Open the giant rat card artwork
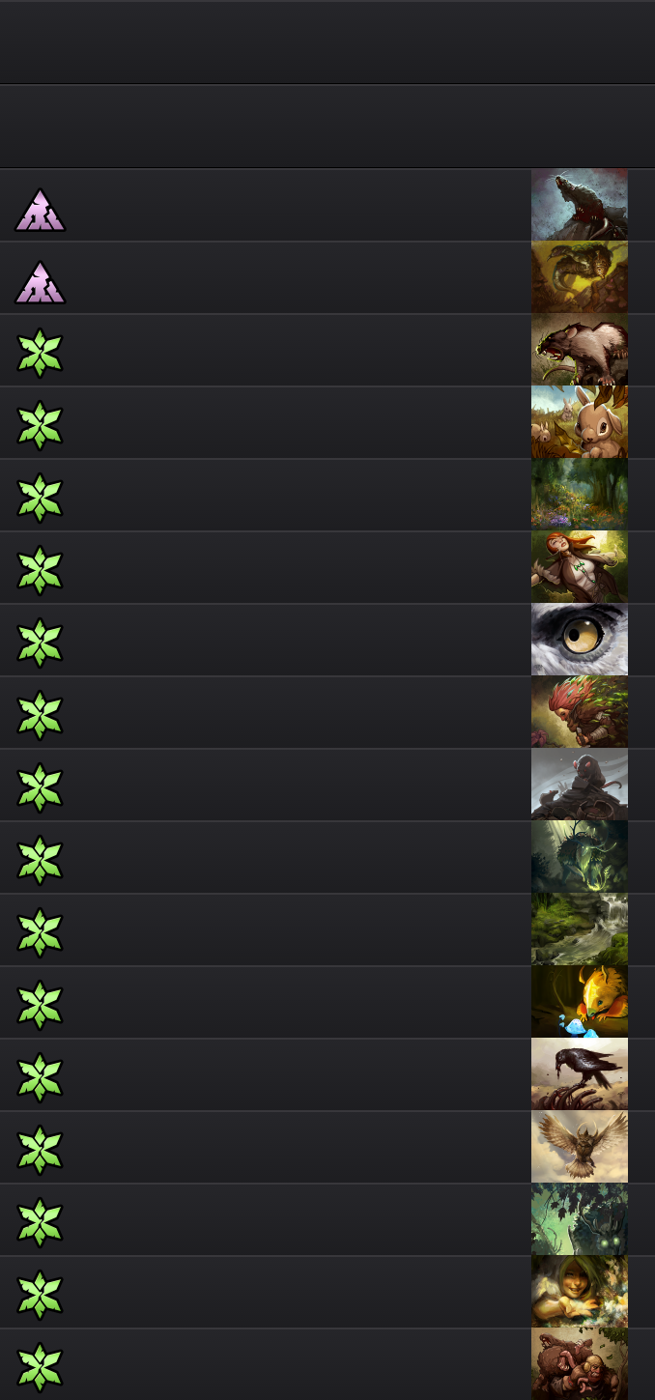The height and width of the screenshot is (1400, 655). [580, 350]
